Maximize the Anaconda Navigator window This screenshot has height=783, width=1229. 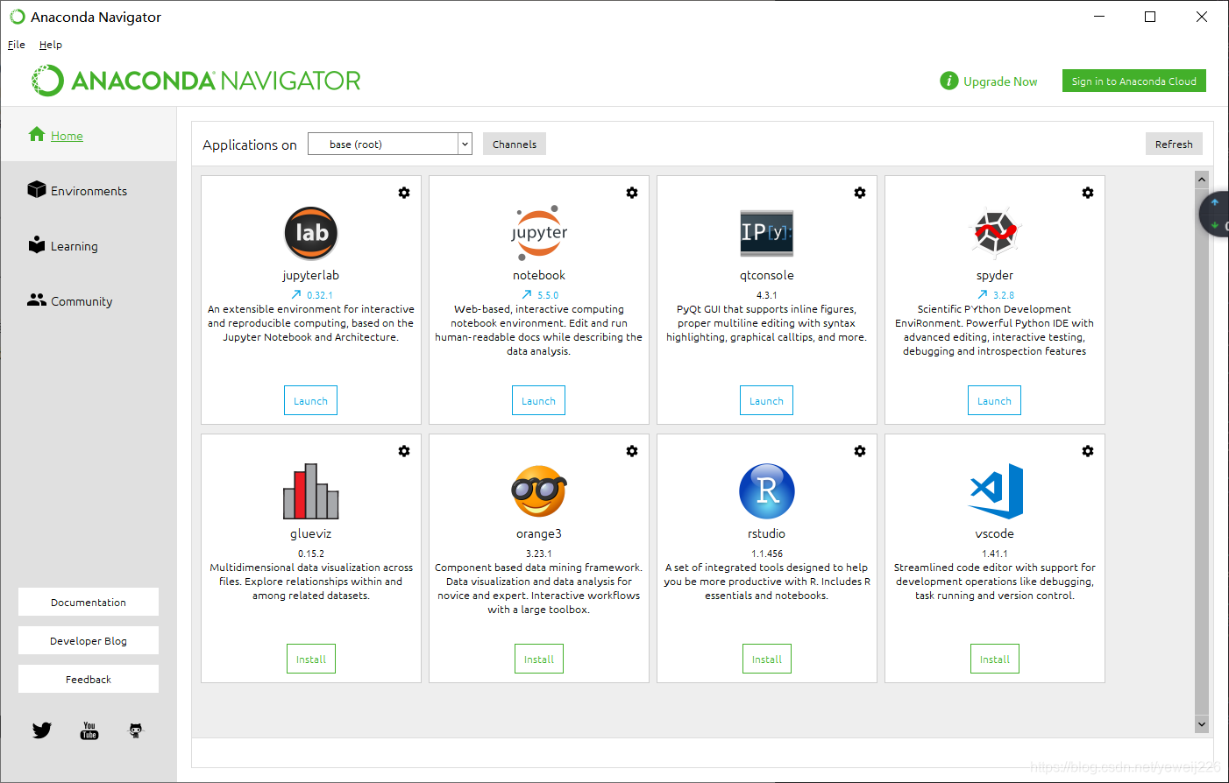pyautogui.click(x=1150, y=17)
